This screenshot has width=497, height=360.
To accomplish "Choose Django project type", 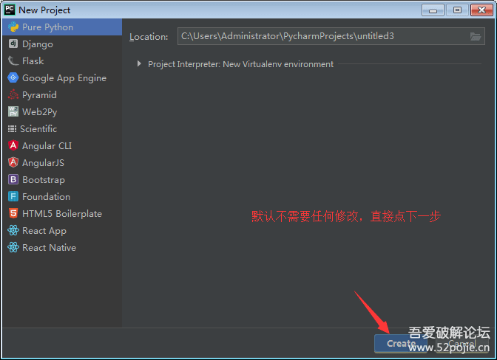I will click(62, 44).
